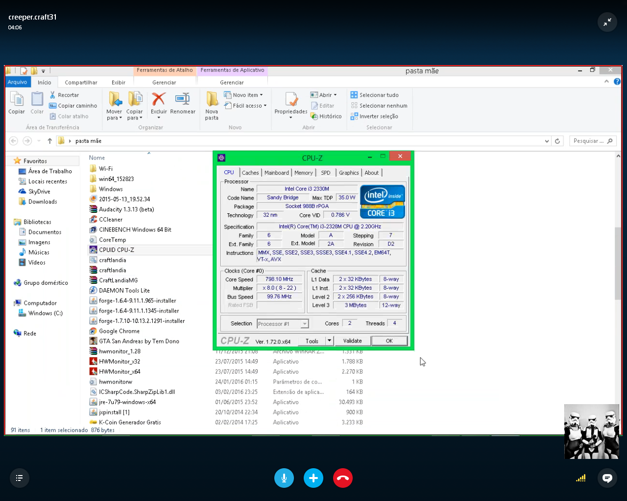Viewport: 627px width, 501px height.
Task: Click the stormtrooper self-video thumbnail
Action: pyautogui.click(x=592, y=432)
